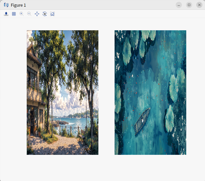This screenshot has height=181, width=205.
Task: Select the zoom out tool
Action: pyautogui.click(x=29, y=14)
